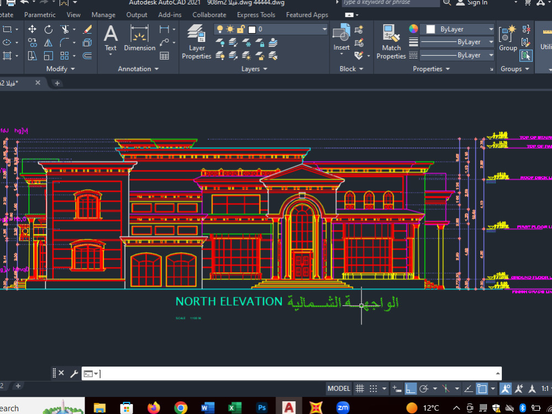
Task: Switch to the Express Tools ribbon tab
Action: pos(256,15)
